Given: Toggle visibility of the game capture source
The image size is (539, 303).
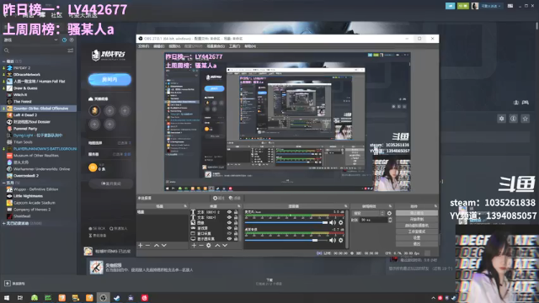Looking at the screenshot, I should [229, 228].
